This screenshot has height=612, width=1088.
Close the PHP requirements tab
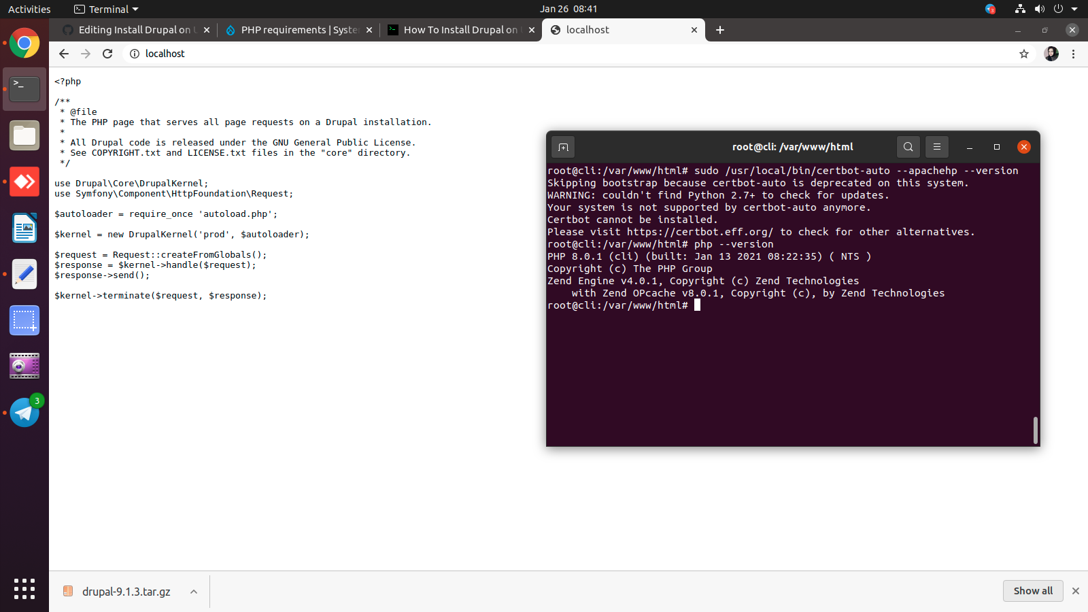369,30
